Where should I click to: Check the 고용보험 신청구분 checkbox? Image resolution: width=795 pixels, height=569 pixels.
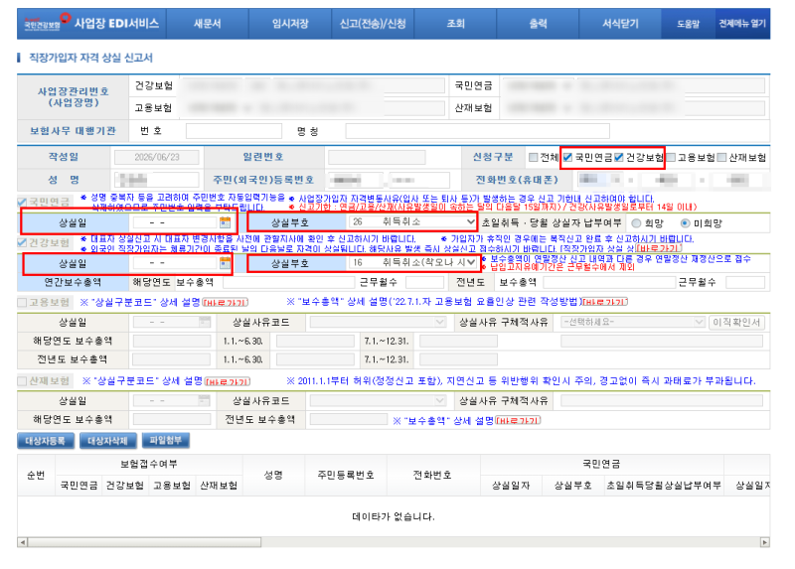coord(671,158)
